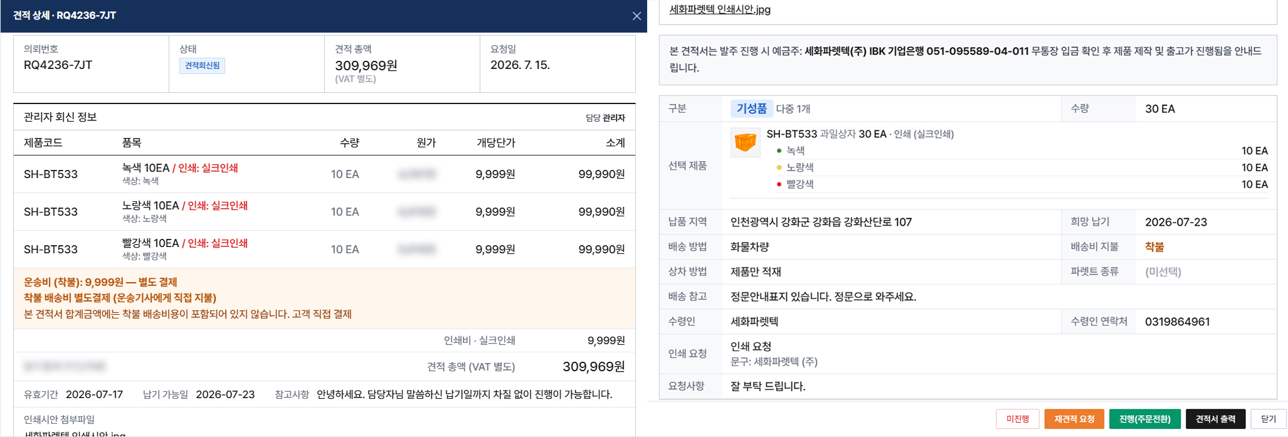Select the 배송비 지불 value 착불

pos(1154,247)
